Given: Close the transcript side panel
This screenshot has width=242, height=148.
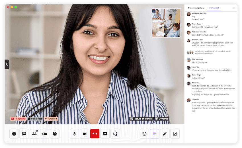Looking at the screenshot, I should pyautogui.click(x=234, y=8).
